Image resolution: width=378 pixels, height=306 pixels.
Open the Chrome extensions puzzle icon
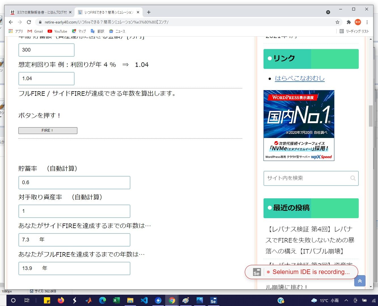pos(349,22)
